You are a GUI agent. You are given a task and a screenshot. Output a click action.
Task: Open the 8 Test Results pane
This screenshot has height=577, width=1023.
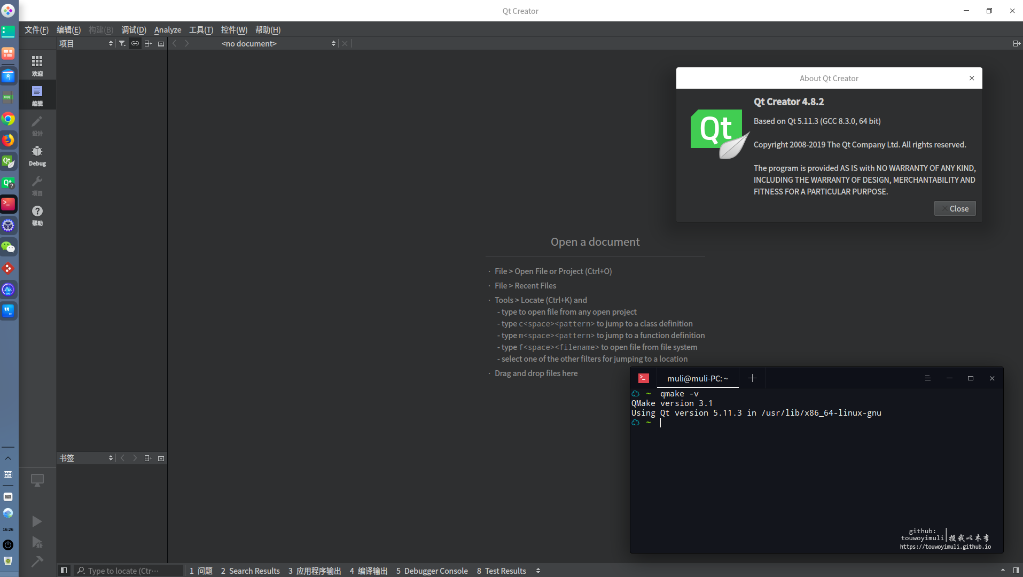tap(501, 571)
